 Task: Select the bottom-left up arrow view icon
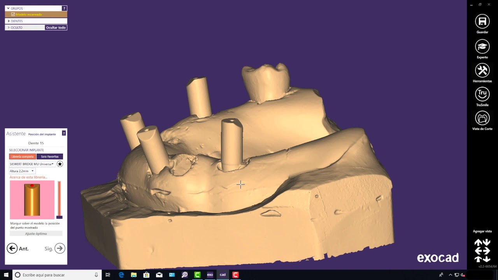click(x=478, y=259)
